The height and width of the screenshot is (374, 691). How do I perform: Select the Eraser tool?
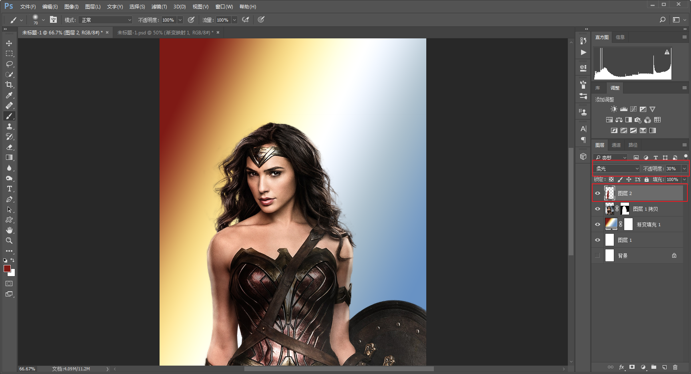coord(9,147)
